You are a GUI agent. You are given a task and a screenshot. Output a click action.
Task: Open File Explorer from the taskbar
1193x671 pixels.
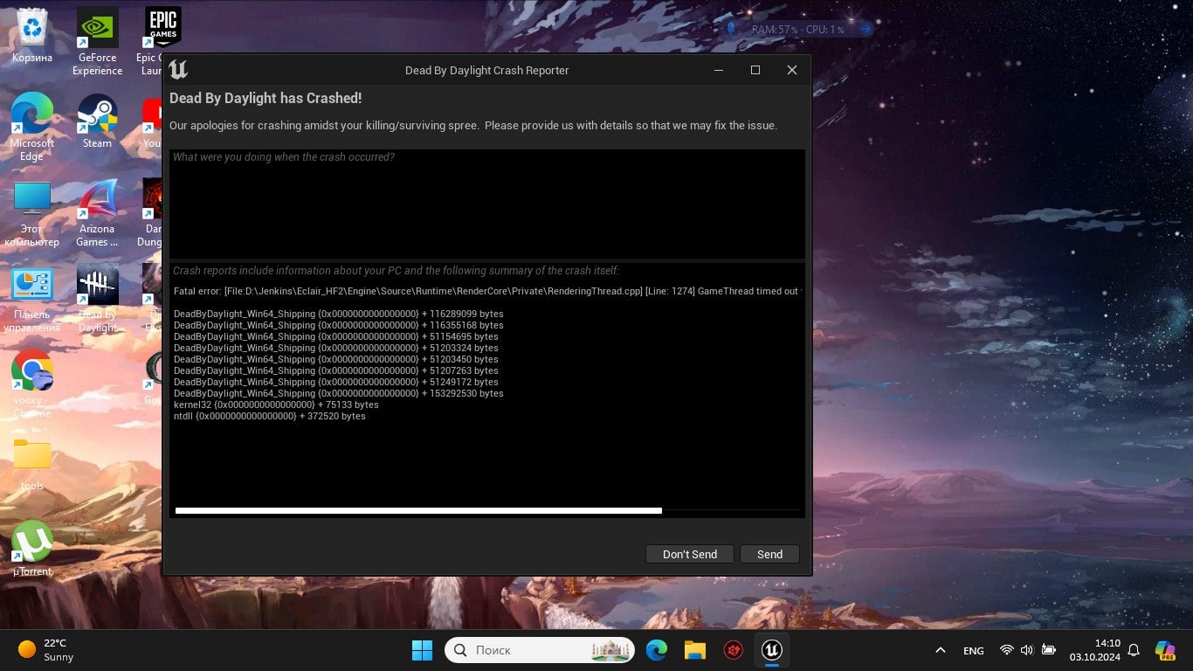[694, 650]
